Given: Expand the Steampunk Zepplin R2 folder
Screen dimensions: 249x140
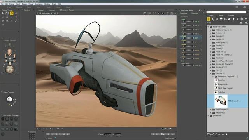Looking at the screenshot, I should point(213,77).
